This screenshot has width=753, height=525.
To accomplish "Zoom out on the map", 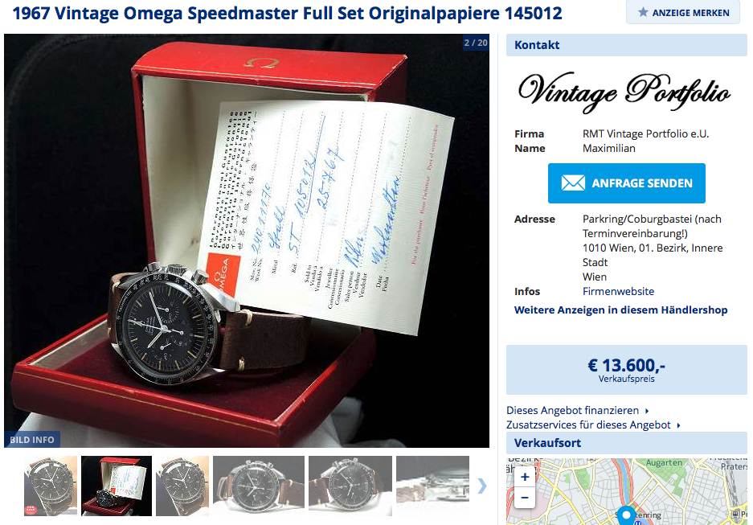I will [x=525, y=497].
